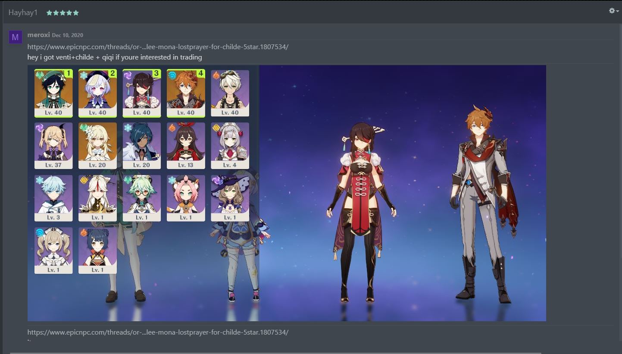Open the gear options dropdown
Image resolution: width=622 pixels, height=354 pixels.
pyautogui.click(x=613, y=11)
